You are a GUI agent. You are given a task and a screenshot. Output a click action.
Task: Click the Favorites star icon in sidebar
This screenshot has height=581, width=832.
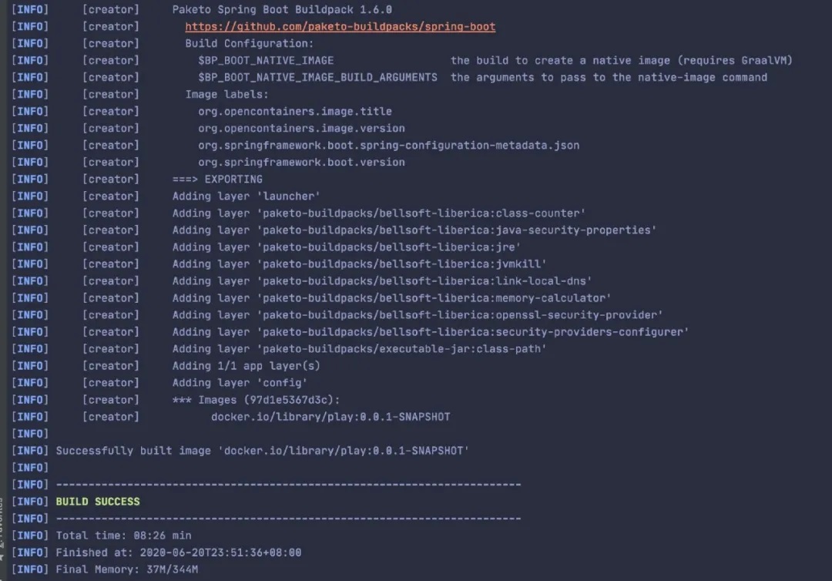tap(2, 558)
